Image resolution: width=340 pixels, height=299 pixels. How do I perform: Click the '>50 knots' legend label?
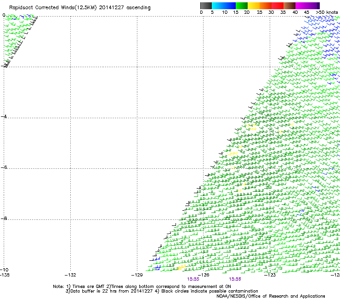[327, 12]
